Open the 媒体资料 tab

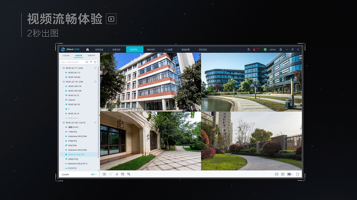[x=151, y=49]
